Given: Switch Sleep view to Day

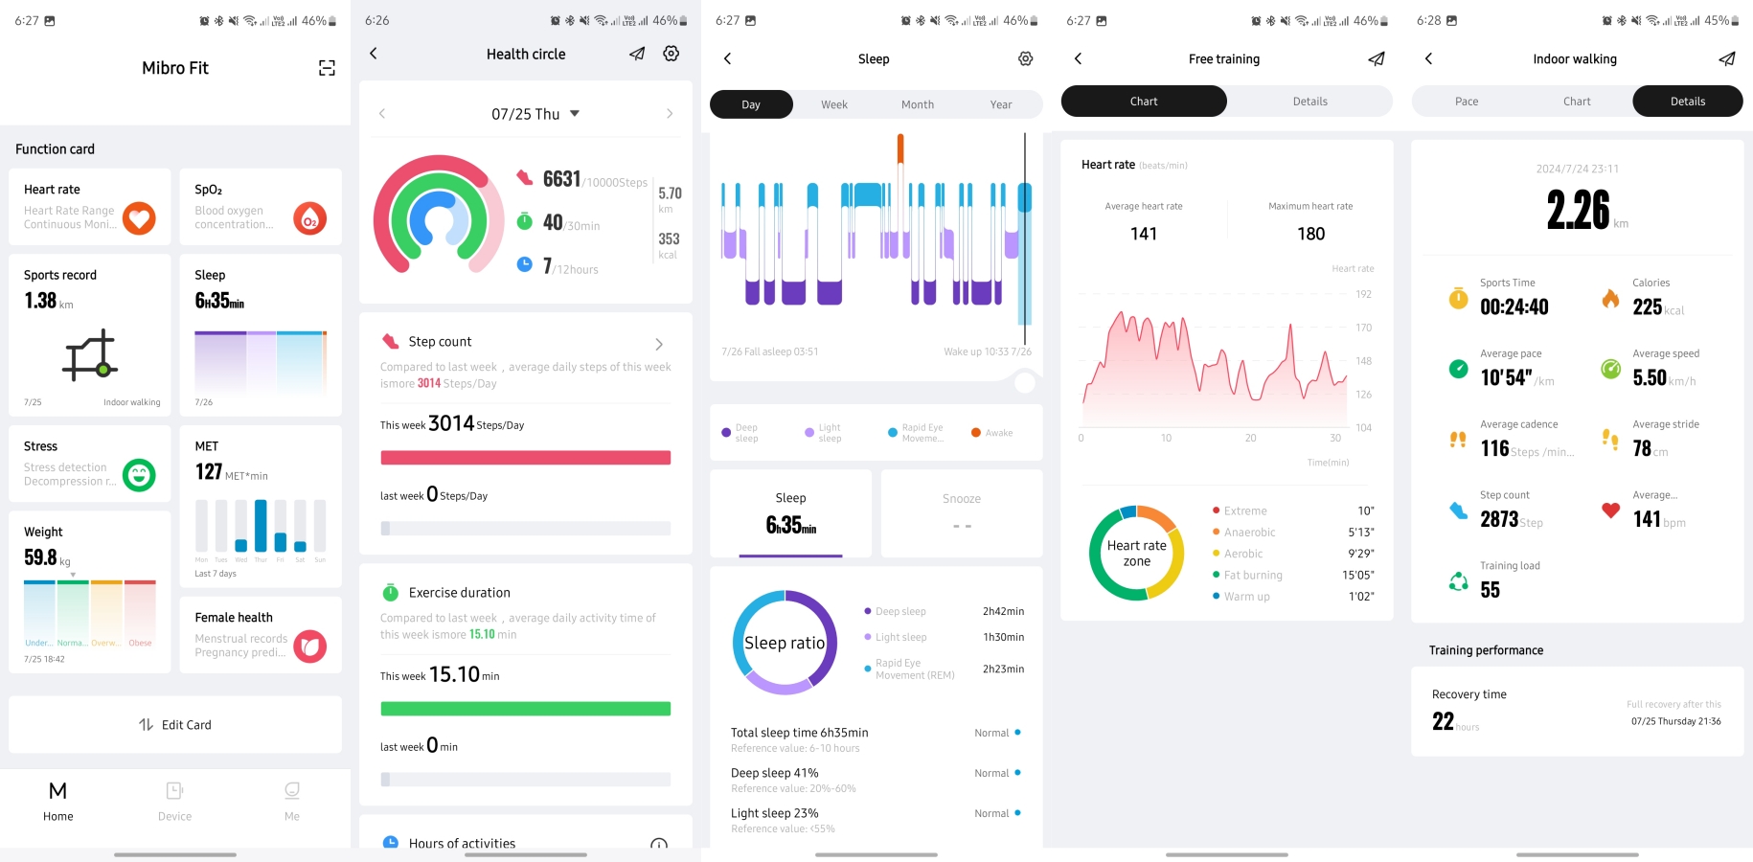Looking at the screenshot, I should point(751,104).
